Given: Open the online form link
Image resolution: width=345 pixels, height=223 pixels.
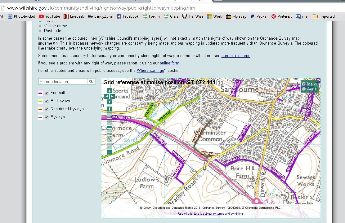Looking at the screenshot, I should click(169, 63).
